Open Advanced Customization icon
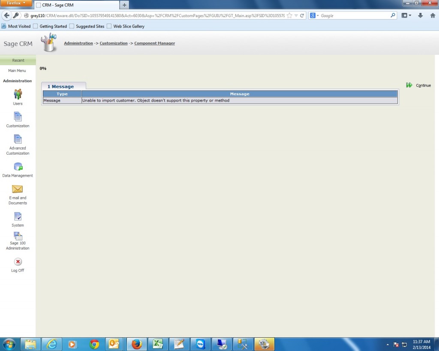 point(18,139)
